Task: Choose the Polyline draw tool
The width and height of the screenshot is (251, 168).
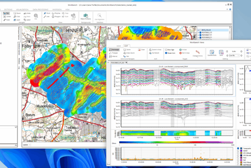Action: tap(56, 13)
